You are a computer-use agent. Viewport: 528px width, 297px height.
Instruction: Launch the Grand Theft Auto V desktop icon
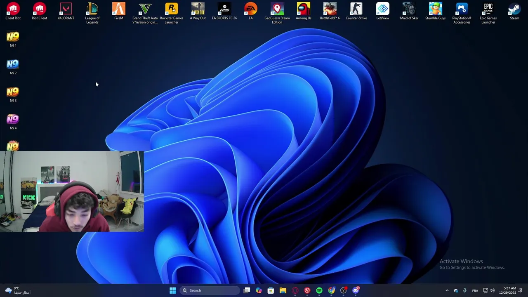point(145,13)
